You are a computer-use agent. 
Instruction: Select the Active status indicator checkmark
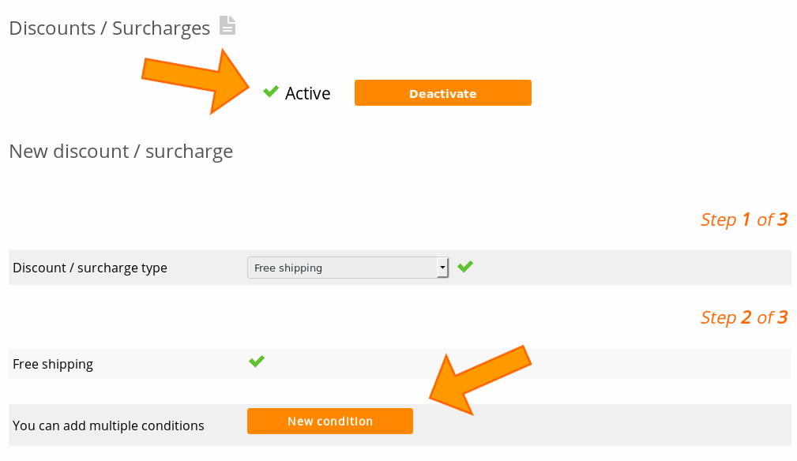click(x=270, y=91)
